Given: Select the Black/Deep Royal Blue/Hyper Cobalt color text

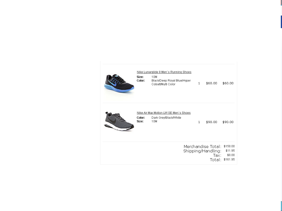Looking at the screenshot, I should point(171,82).
